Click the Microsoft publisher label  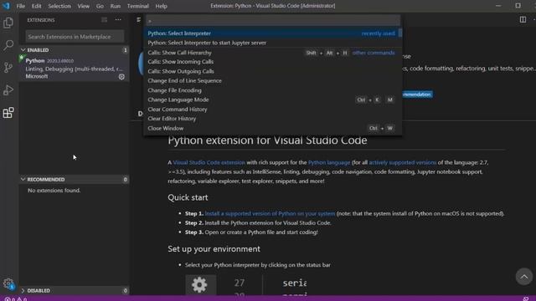click(37, 76)
